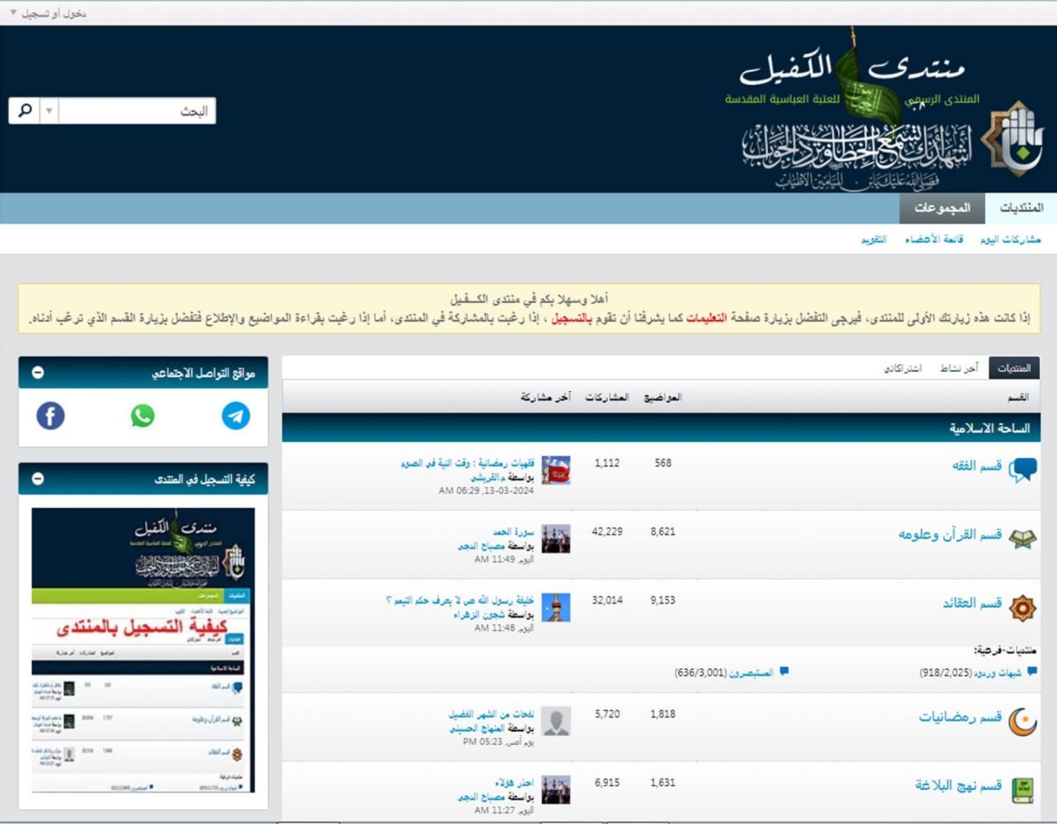Click the Telegram social icon

coord(236,416)
